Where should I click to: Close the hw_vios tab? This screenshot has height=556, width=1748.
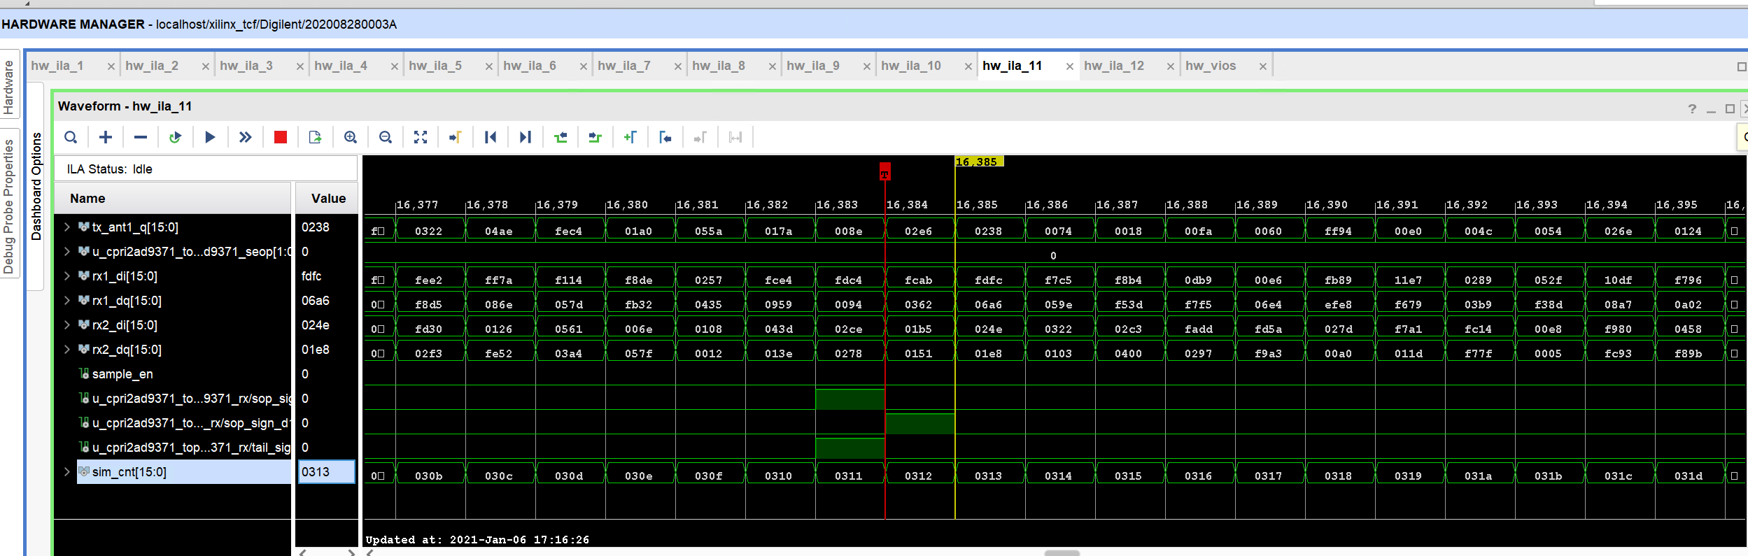[1263, 66]
